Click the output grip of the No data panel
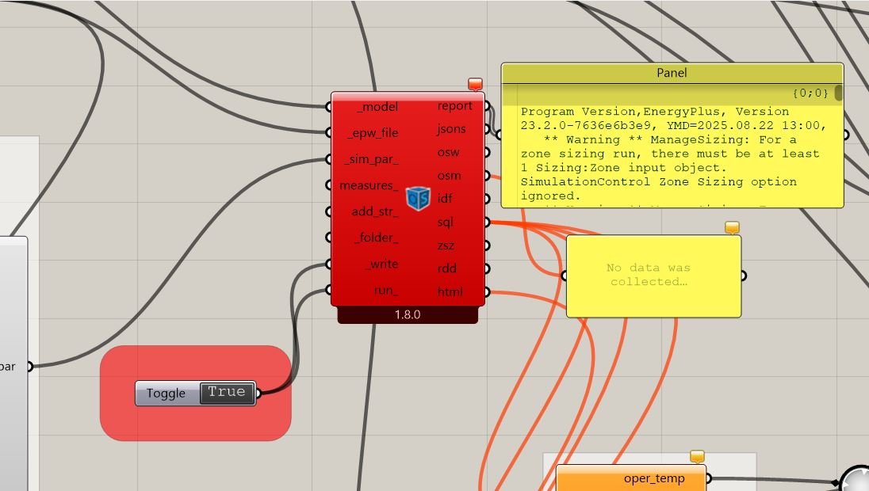This screenshot has width=869, height=491. (743, 276)
